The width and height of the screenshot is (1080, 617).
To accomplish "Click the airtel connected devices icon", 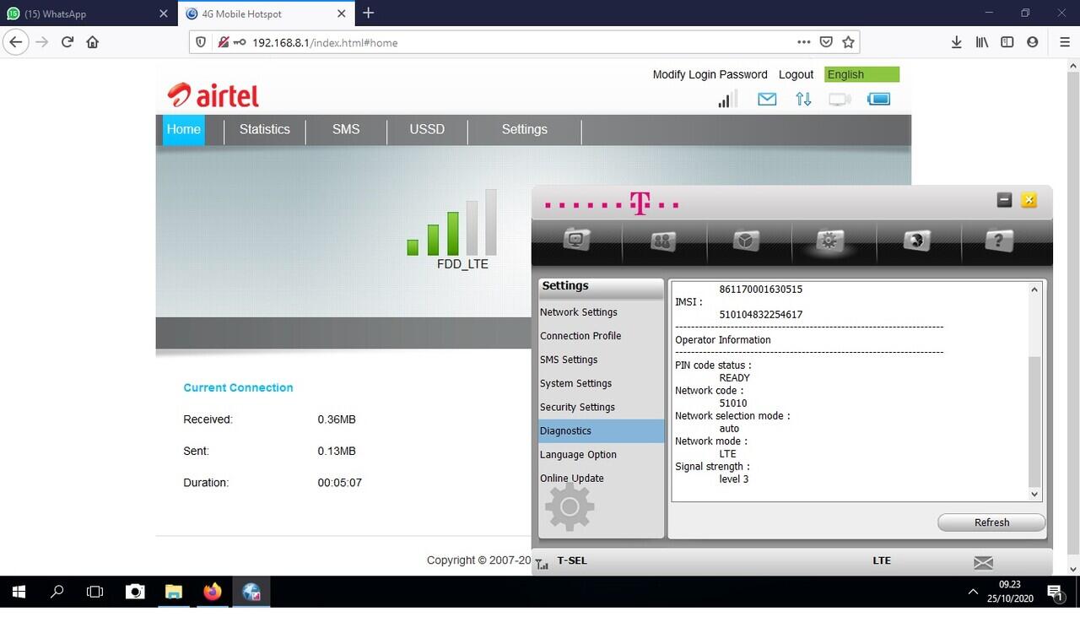I will 840,100.
